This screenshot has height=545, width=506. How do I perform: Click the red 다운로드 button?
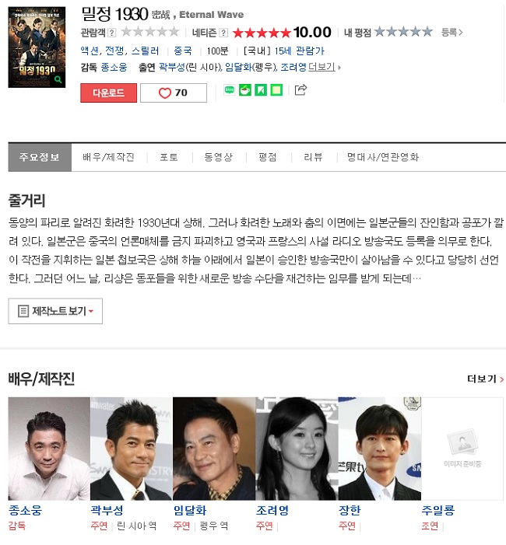108,93
